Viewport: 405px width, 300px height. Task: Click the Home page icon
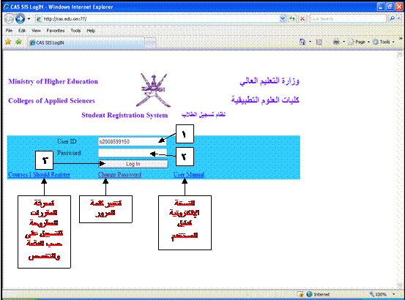click(x=302, y=42)
